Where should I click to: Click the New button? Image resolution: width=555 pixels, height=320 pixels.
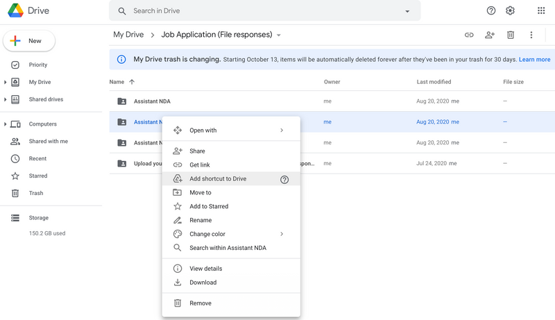tap(29, 41)
